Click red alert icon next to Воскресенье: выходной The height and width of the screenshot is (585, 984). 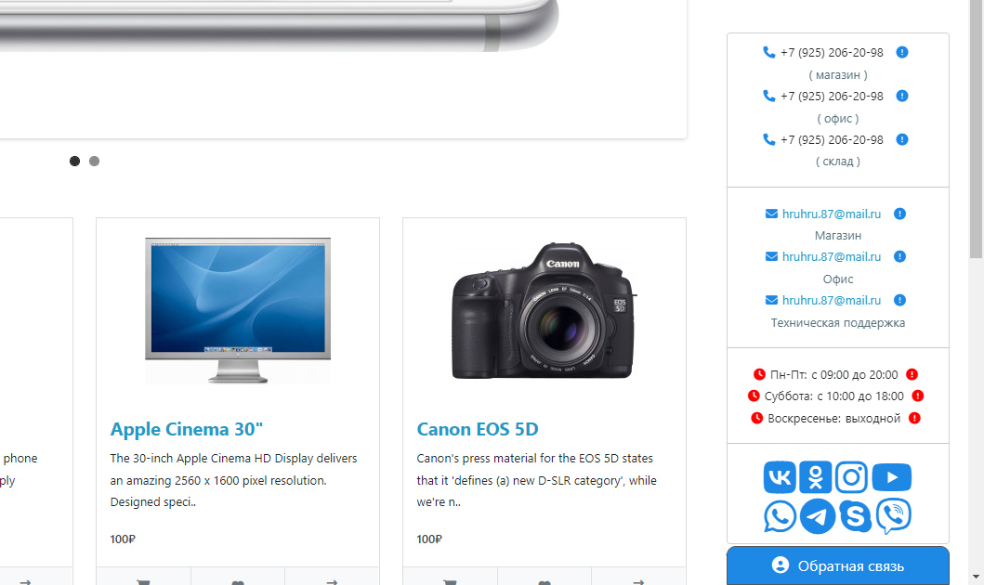914,418
